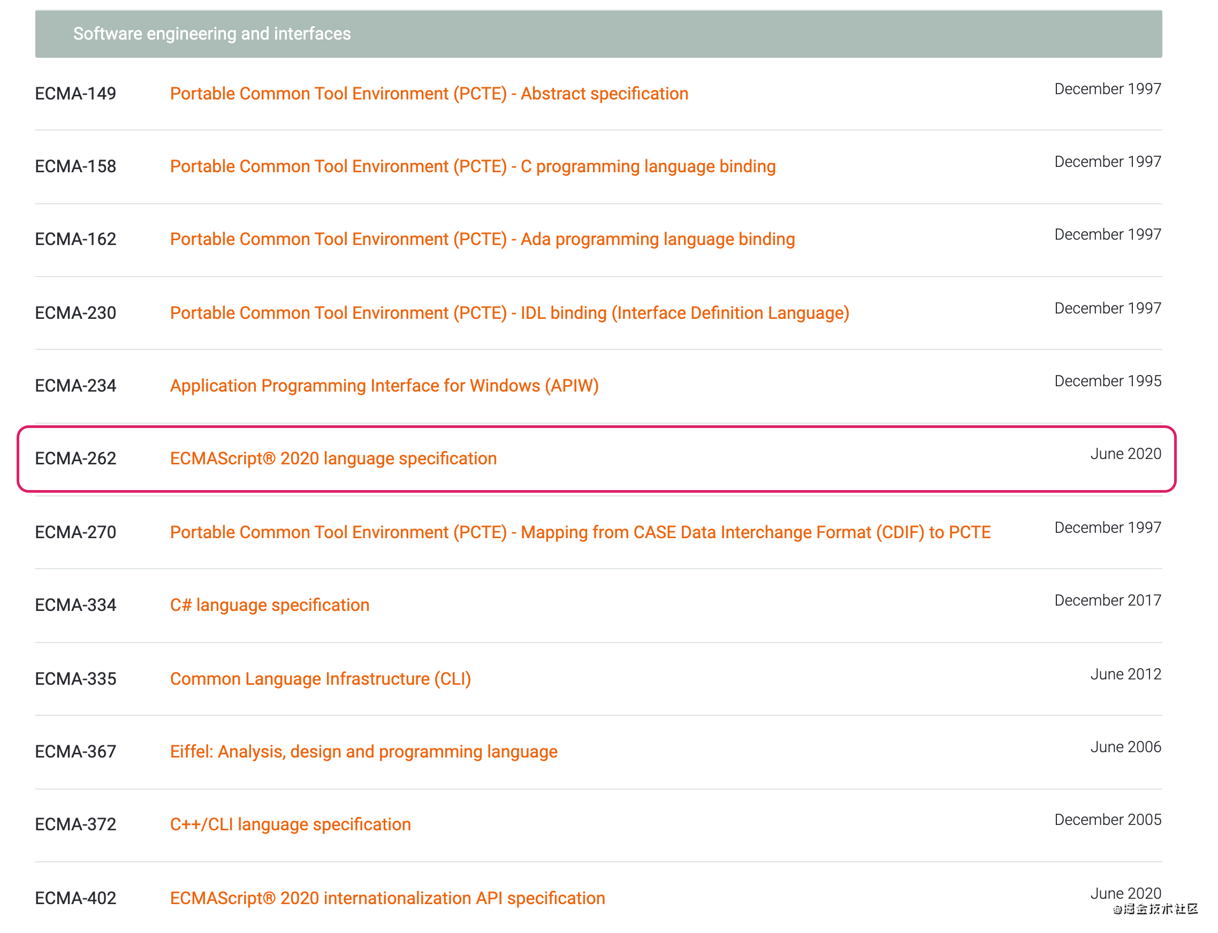
Task: Click the June 2012 date for ECMA-335
Action: click(x=1125, y=674)
